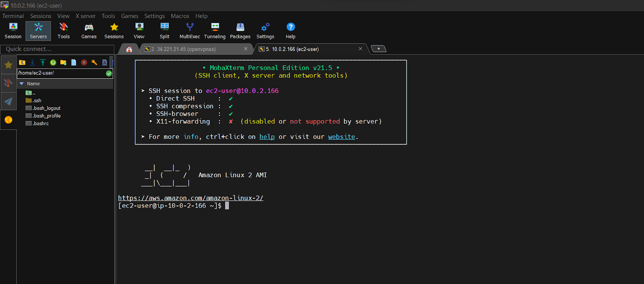644x284 pixels.
Task: Click the View toolbar icon
Action: tap(139, 31)
